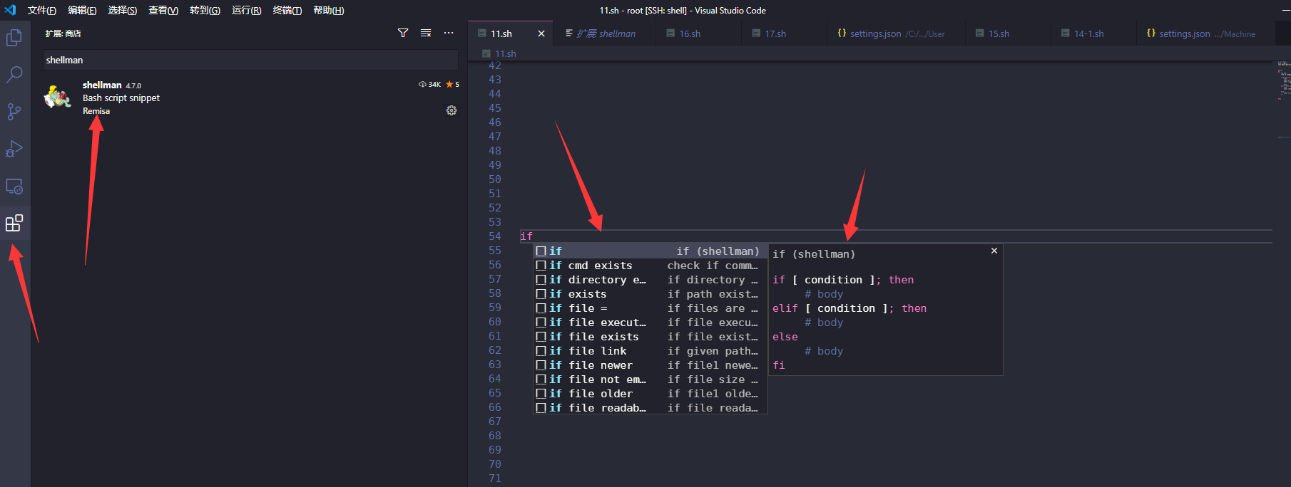
Task: Click in the shellman extension search box
Action: tap(250, 60)
